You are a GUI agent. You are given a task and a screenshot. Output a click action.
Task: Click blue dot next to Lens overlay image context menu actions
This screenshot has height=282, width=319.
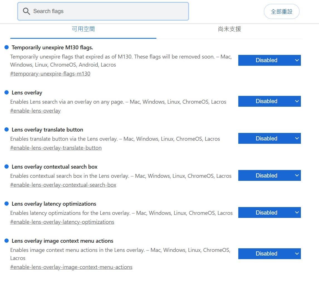6,240
